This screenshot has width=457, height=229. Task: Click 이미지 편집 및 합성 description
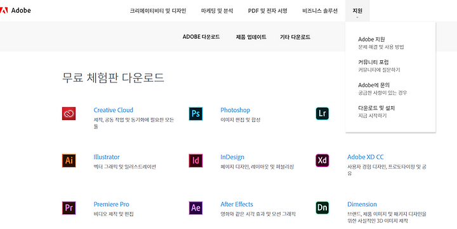241,120
